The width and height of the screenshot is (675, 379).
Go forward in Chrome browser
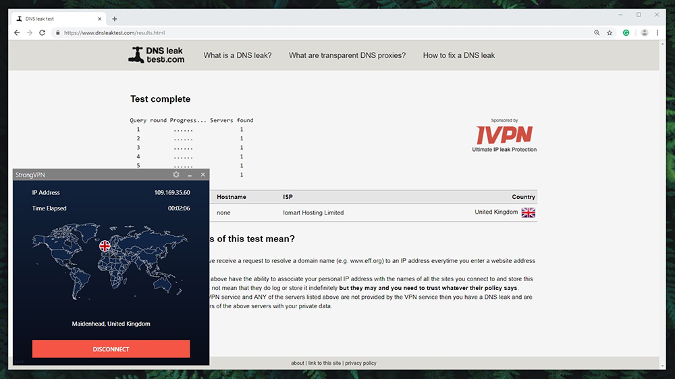[x=29, y=32]
